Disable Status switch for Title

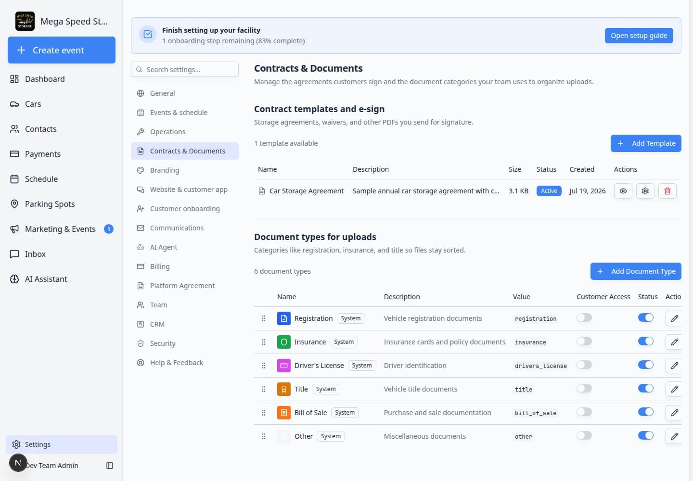(x=646, y=388)
